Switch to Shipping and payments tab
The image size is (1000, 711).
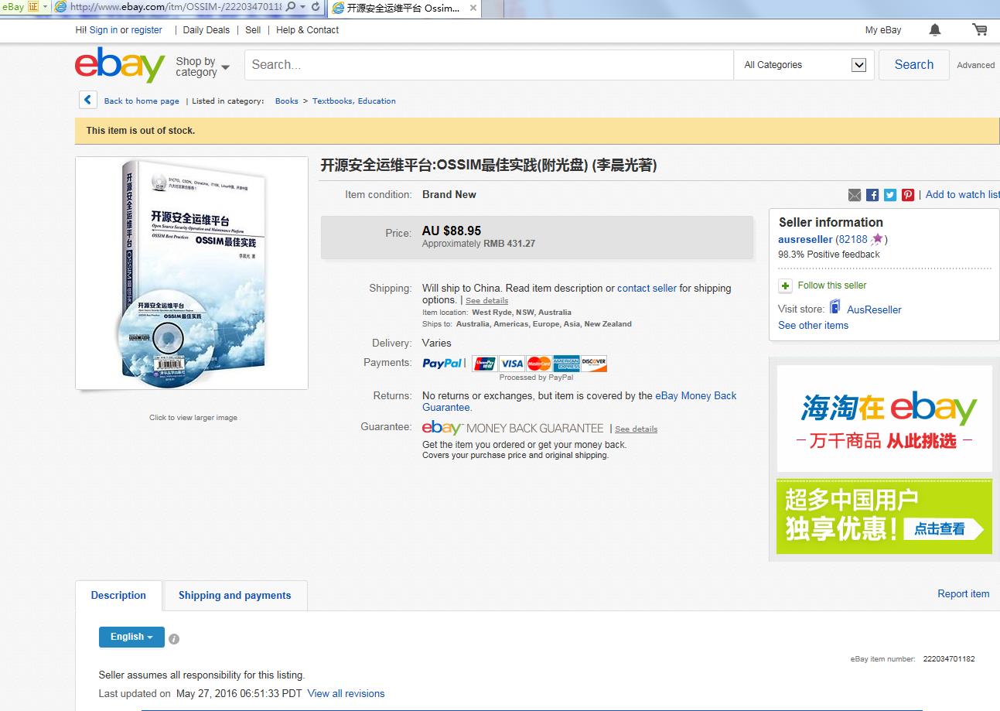(234, 595)
